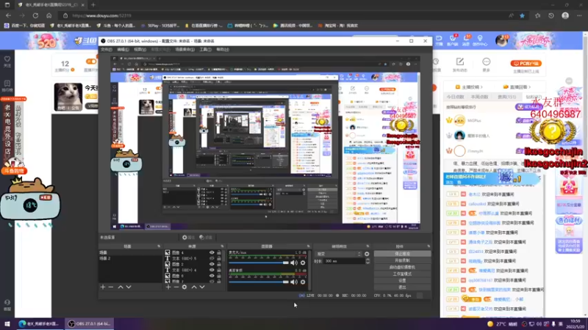
Task: Open 桌面音频 audio settings gear
Action: (x=303, y=282)
